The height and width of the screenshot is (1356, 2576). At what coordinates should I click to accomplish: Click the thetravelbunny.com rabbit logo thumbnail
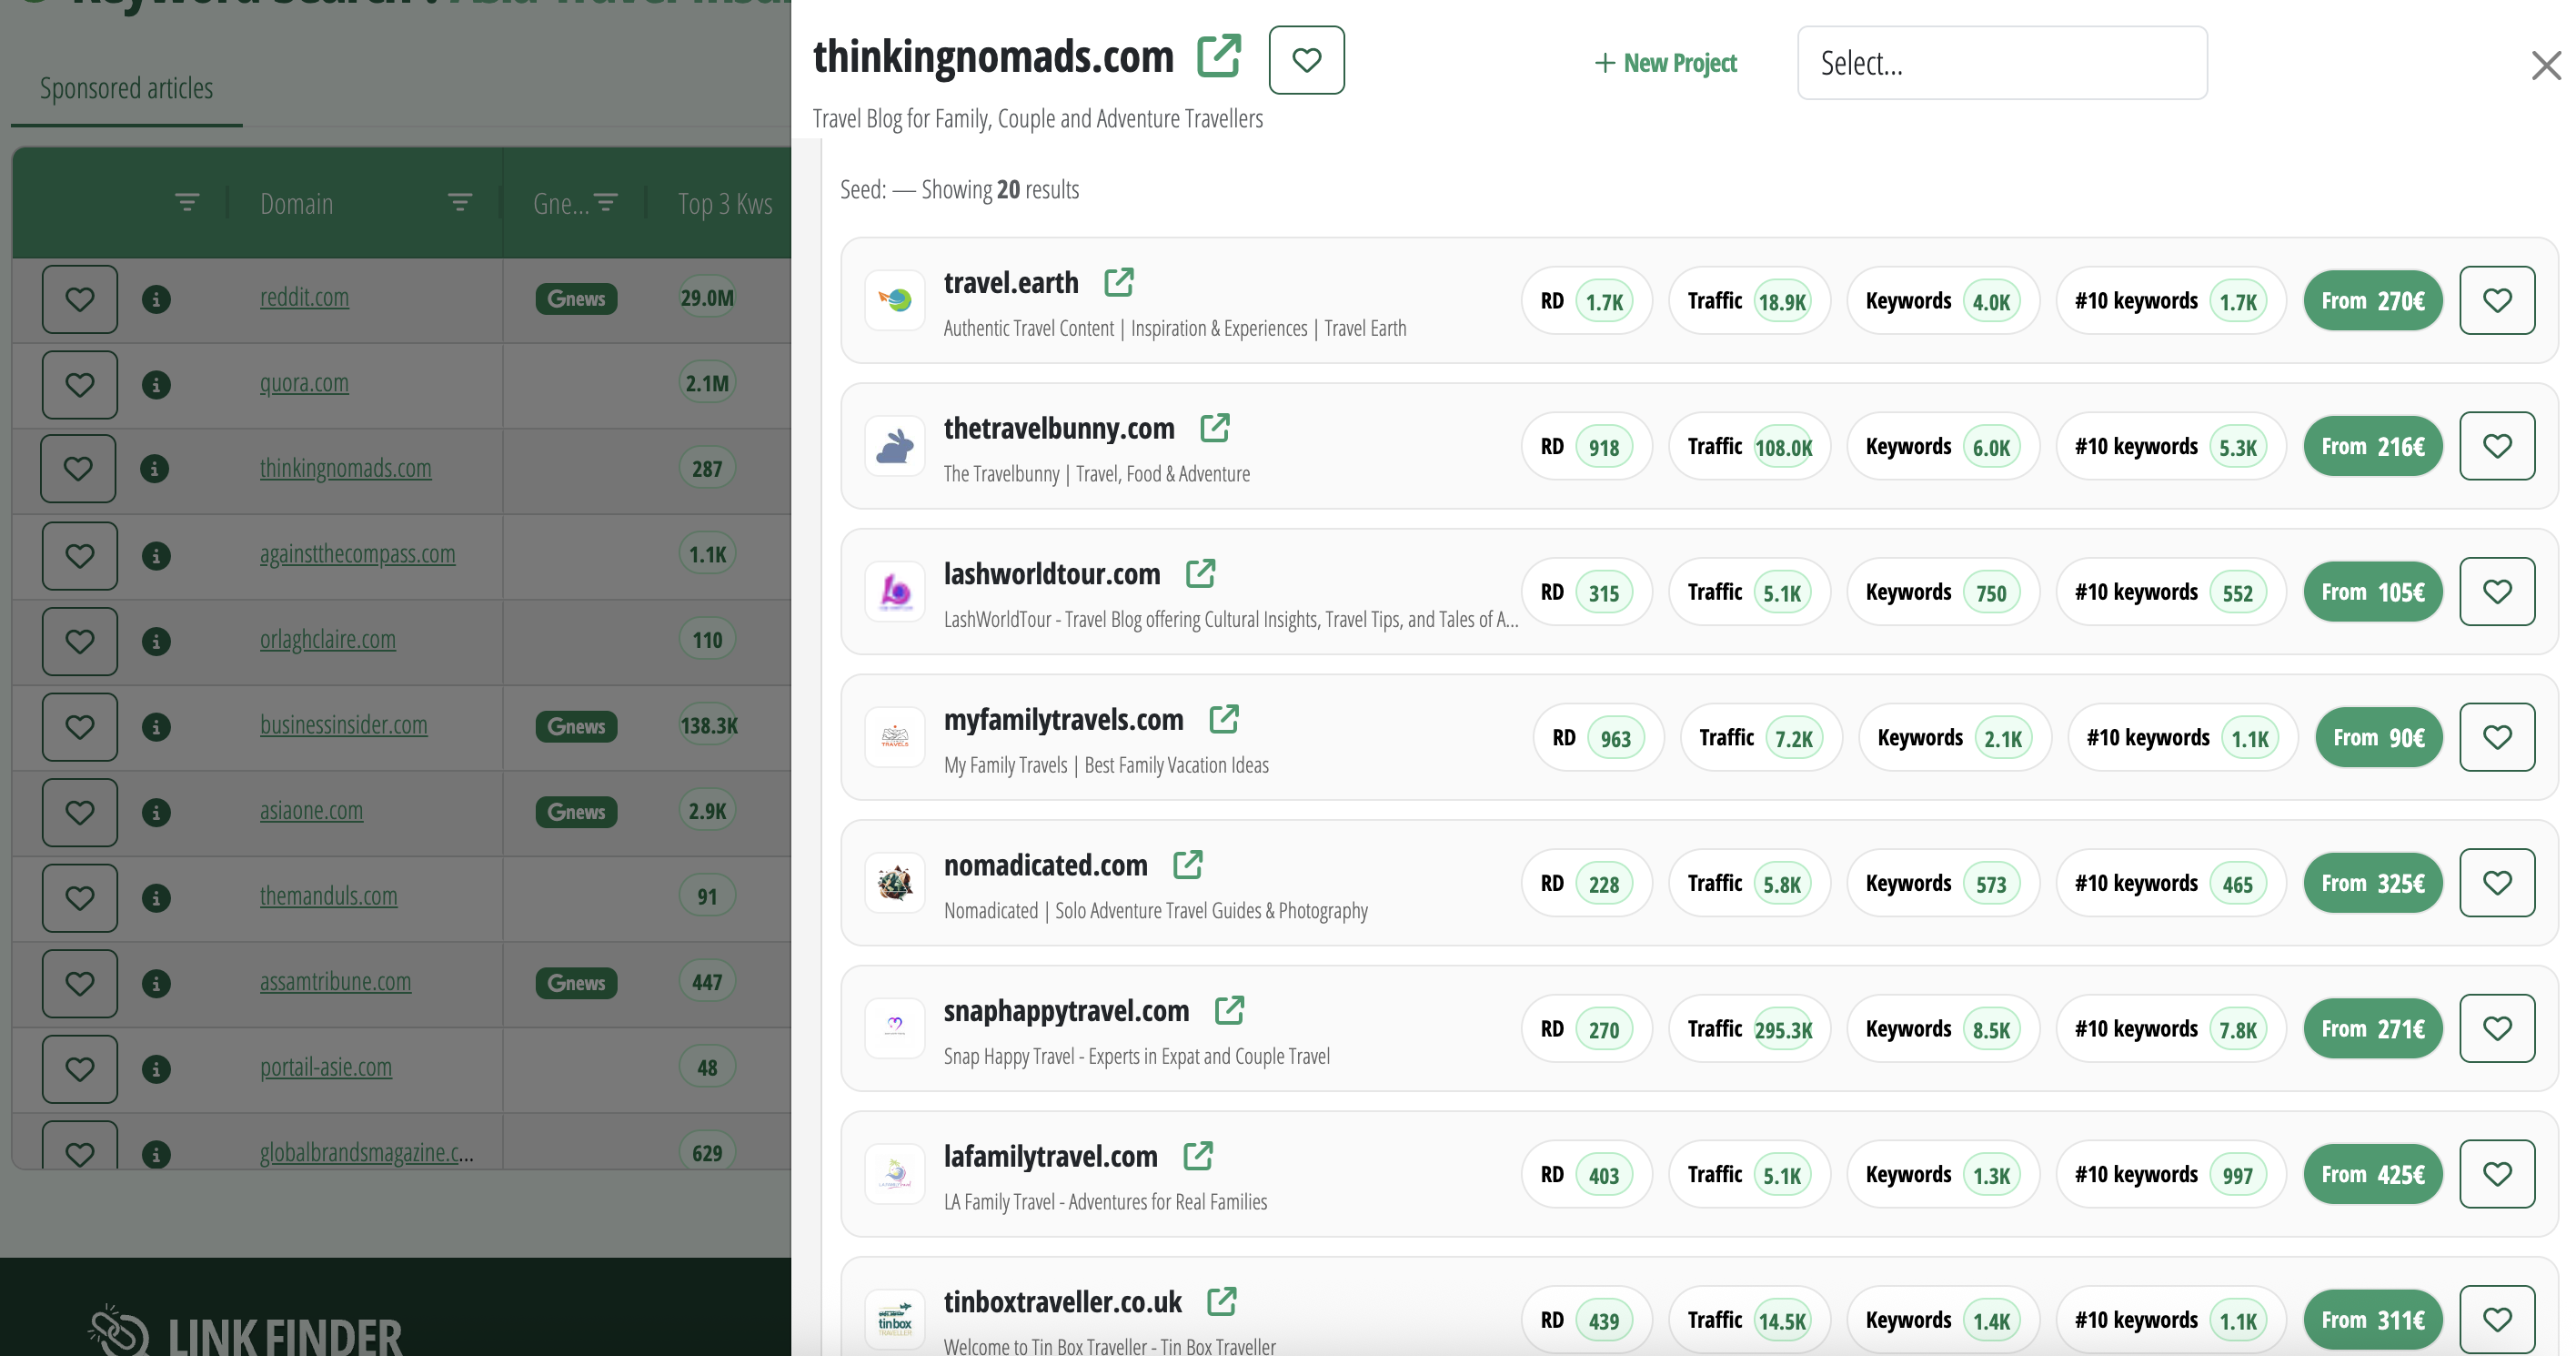click(x=894, y=445)
